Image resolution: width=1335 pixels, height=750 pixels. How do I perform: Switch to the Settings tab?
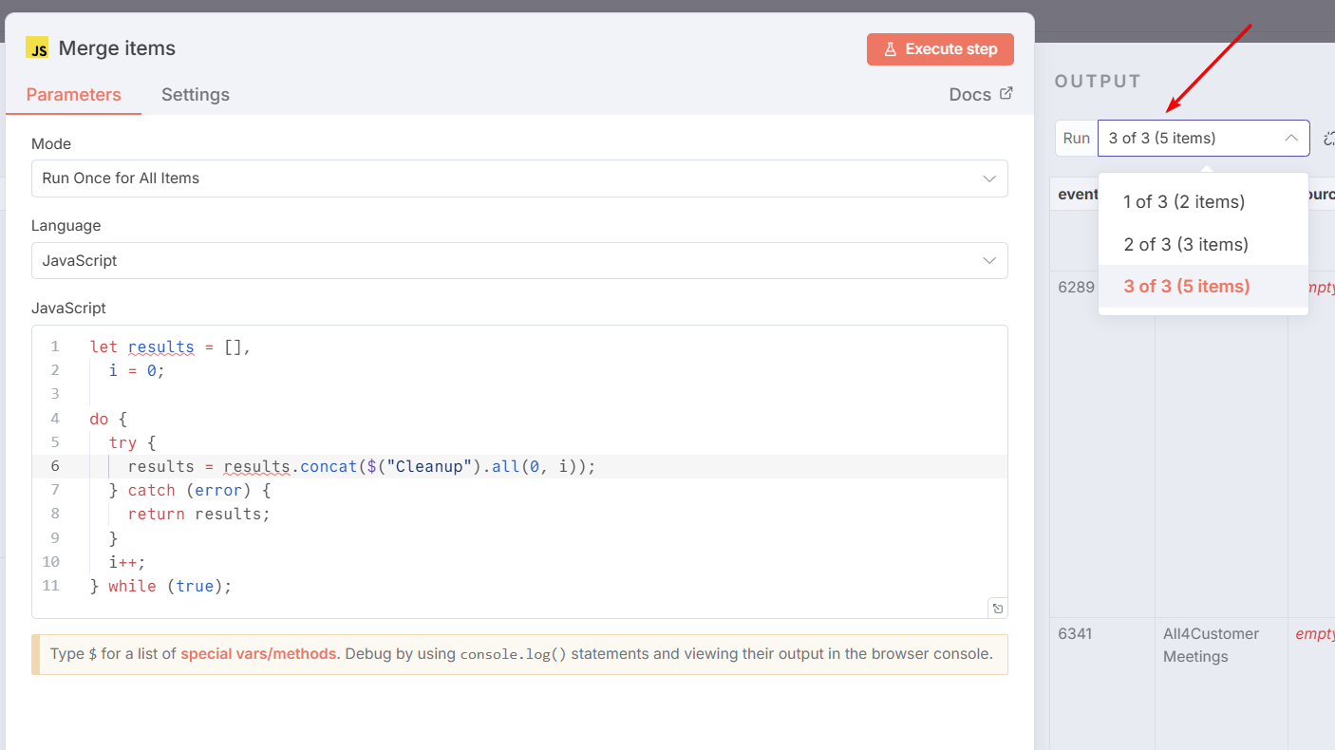(x=195, y=95)
